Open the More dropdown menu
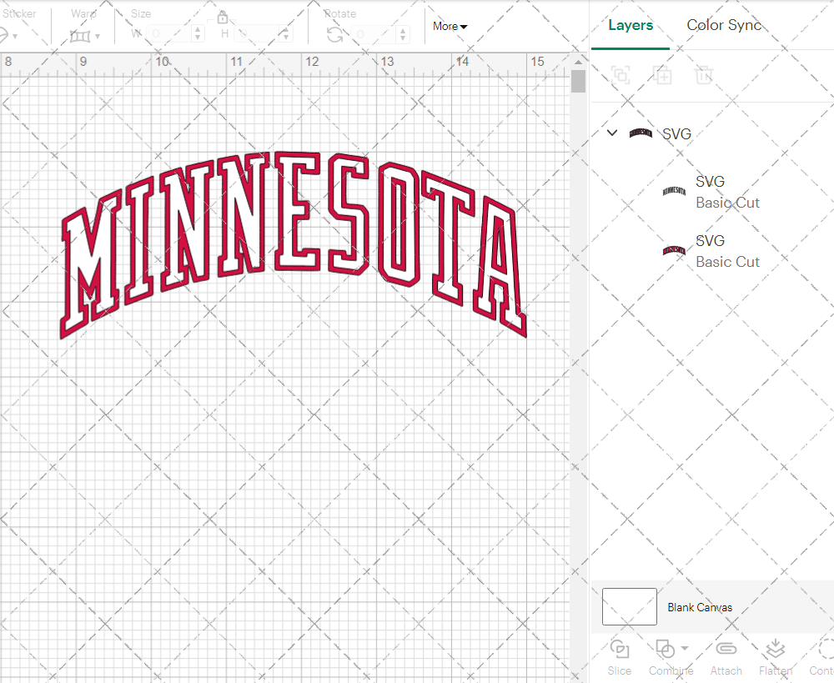Viewport: 834px width, 683px height. click(450, 26)
